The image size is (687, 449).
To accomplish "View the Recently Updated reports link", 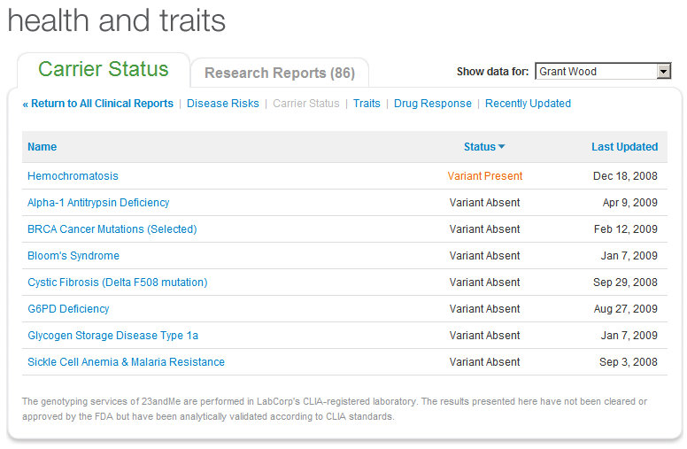I will (528, 104).
